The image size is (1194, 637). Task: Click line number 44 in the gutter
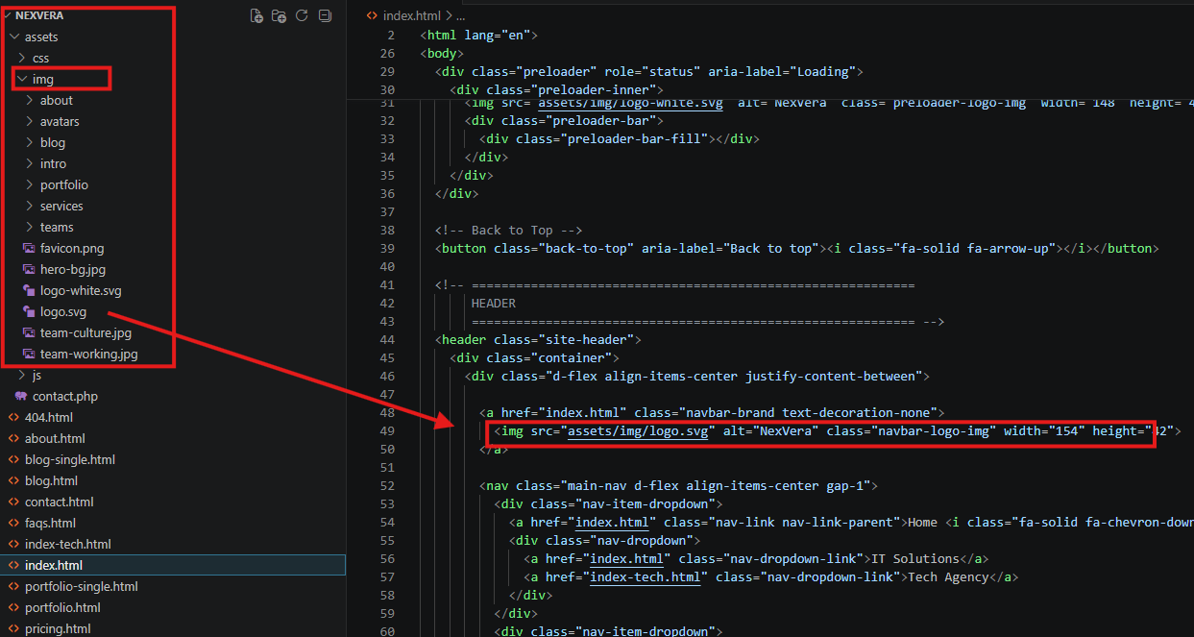[387, 339]
